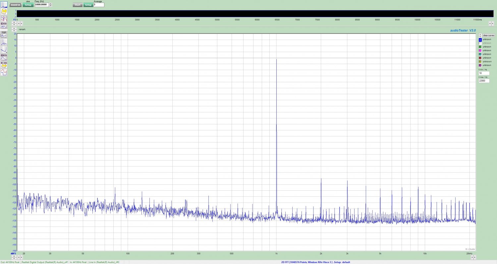Click the remark text label
497x264 pixels.
tap(22, 30)
